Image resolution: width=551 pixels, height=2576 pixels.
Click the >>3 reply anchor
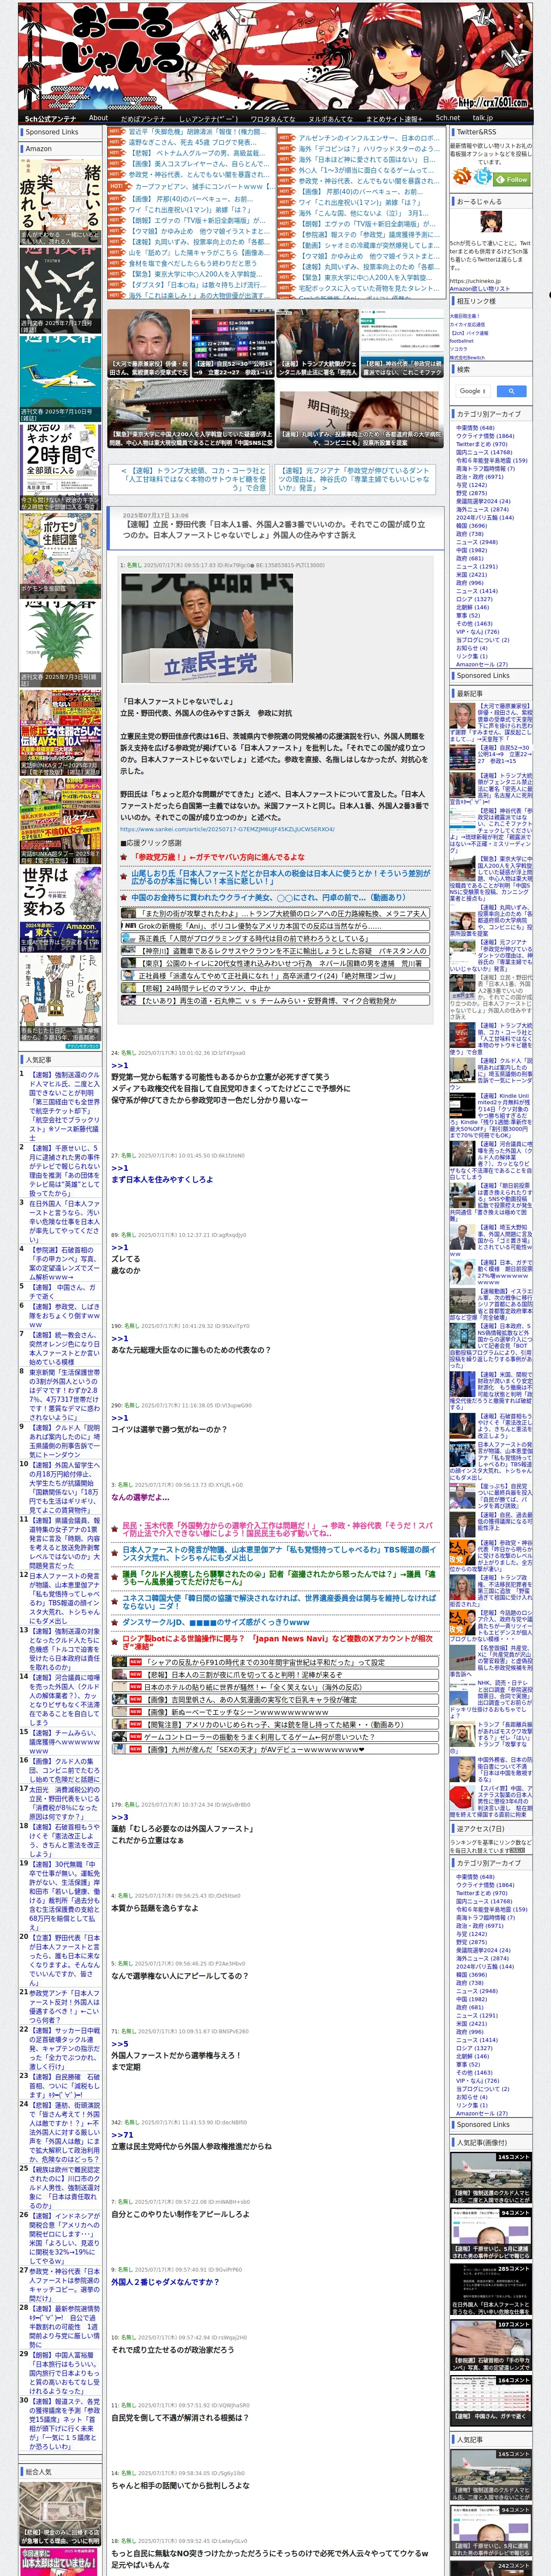point(120,1817)
